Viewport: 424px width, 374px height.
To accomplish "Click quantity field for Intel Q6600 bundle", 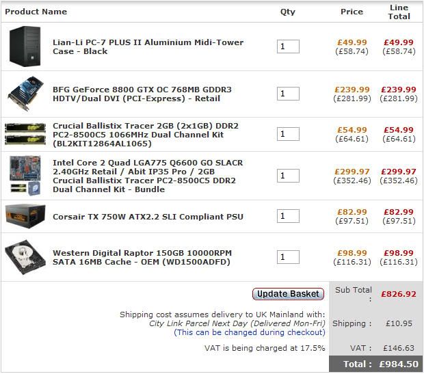I will [288, 176].
